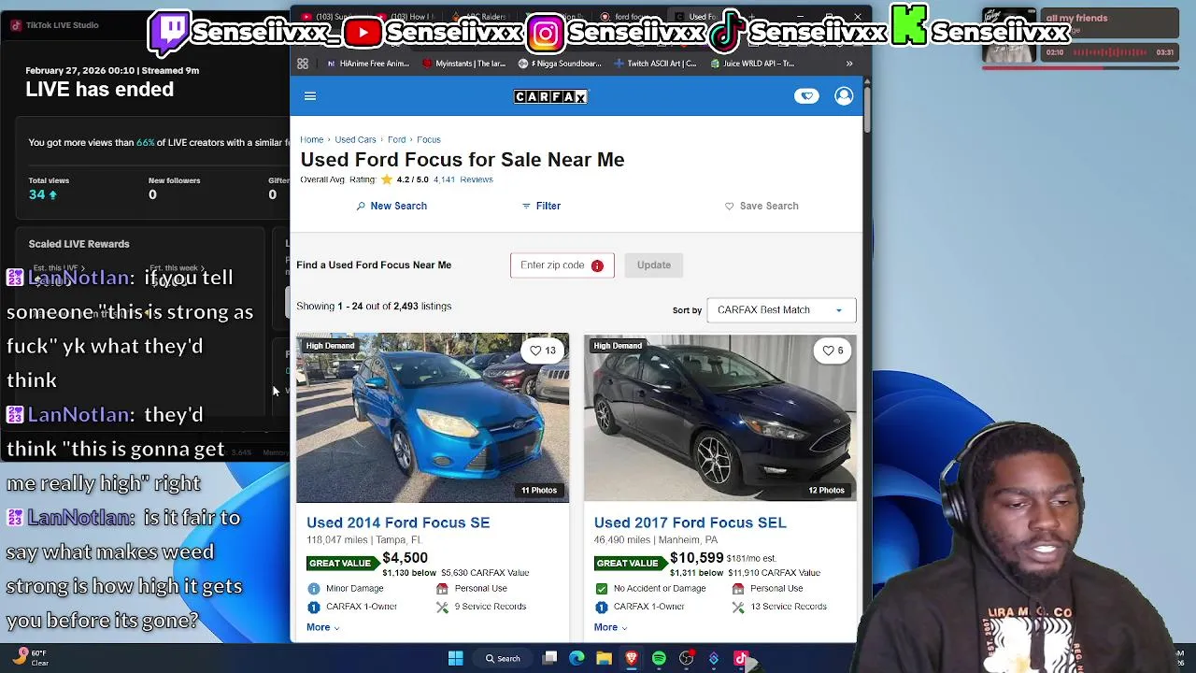Switch to the ARC Raiders browser tab
1196x673 pixels.
(477, 17)
